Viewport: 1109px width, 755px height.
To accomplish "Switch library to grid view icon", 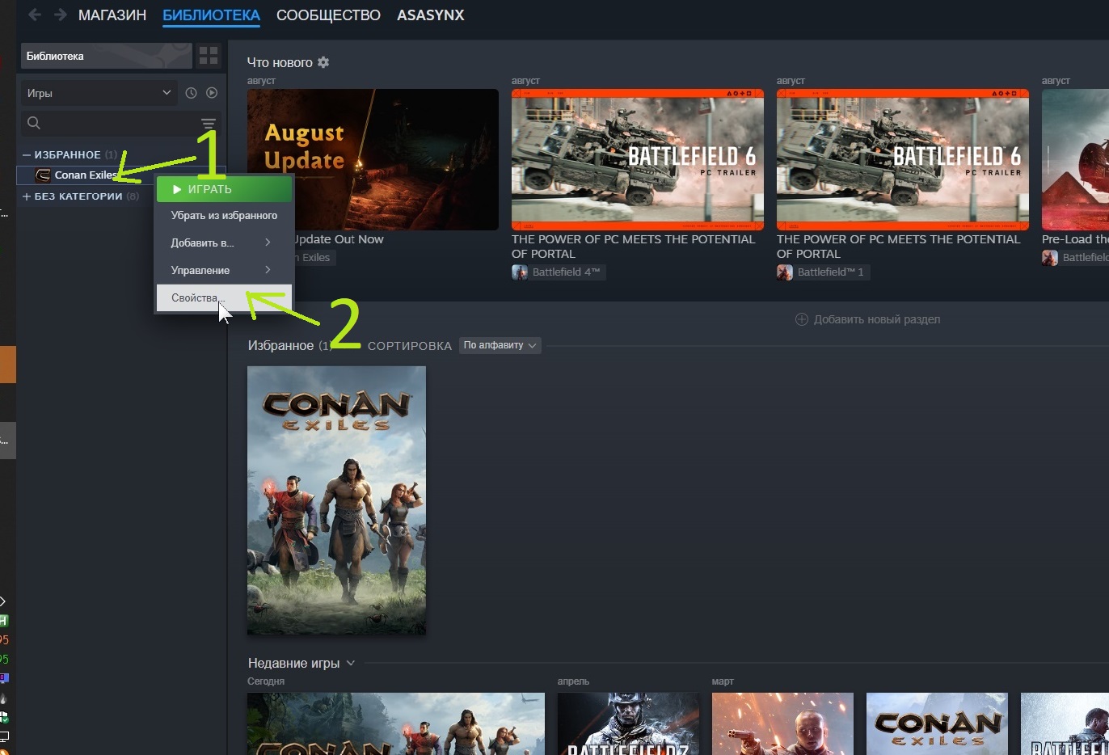I will click(209, 55).
